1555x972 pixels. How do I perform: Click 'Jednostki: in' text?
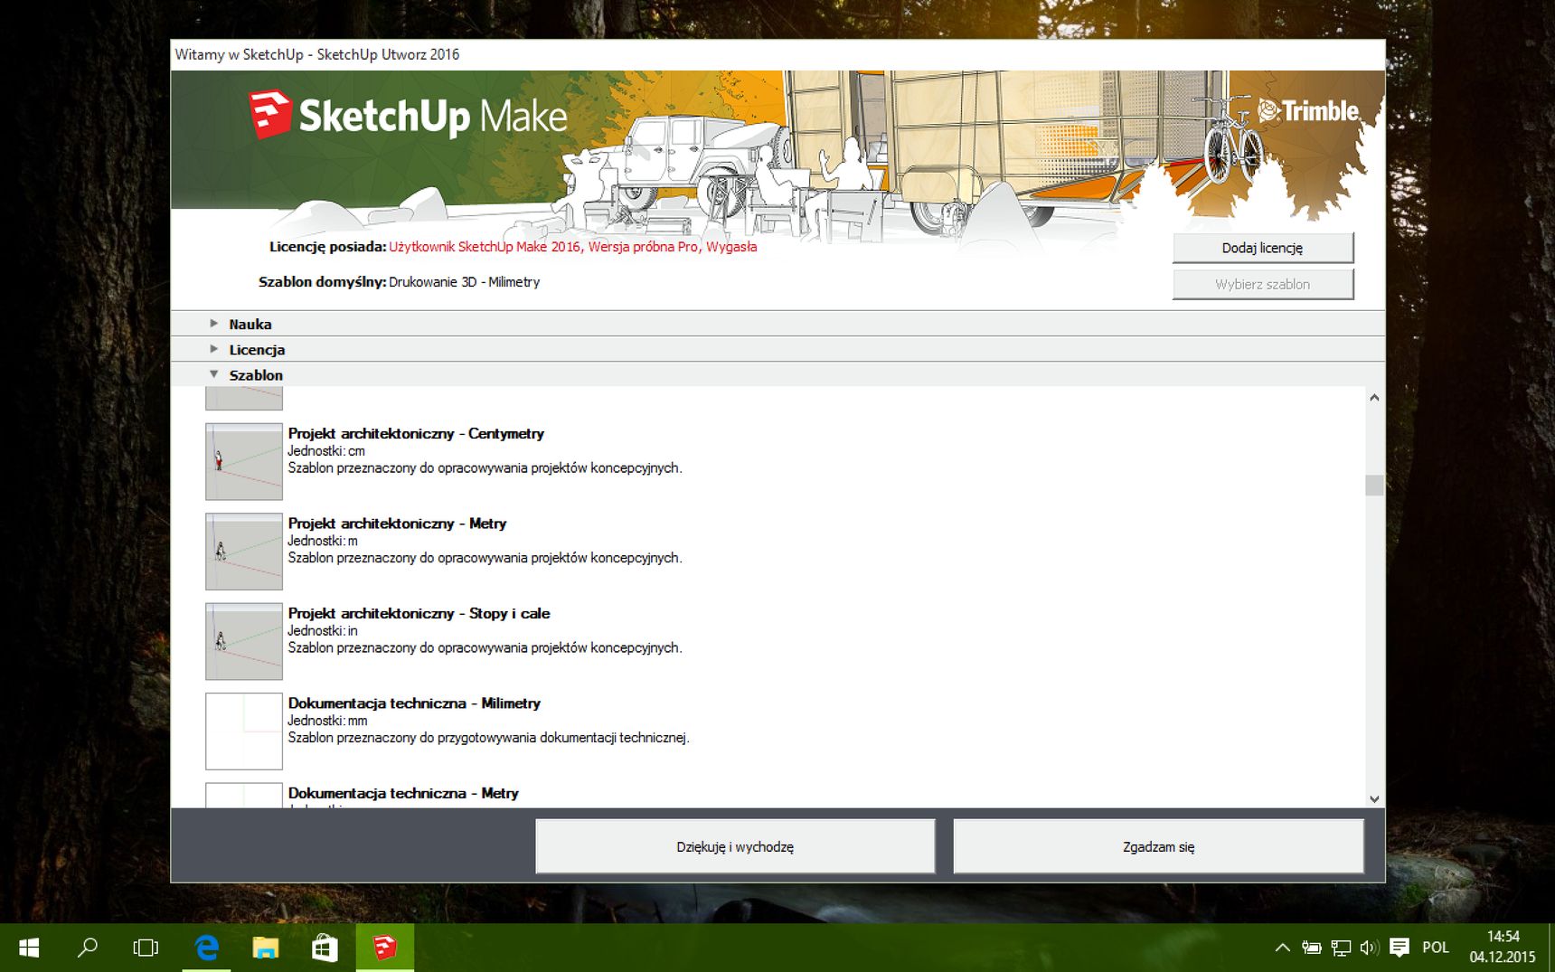[x=323, y=630]
